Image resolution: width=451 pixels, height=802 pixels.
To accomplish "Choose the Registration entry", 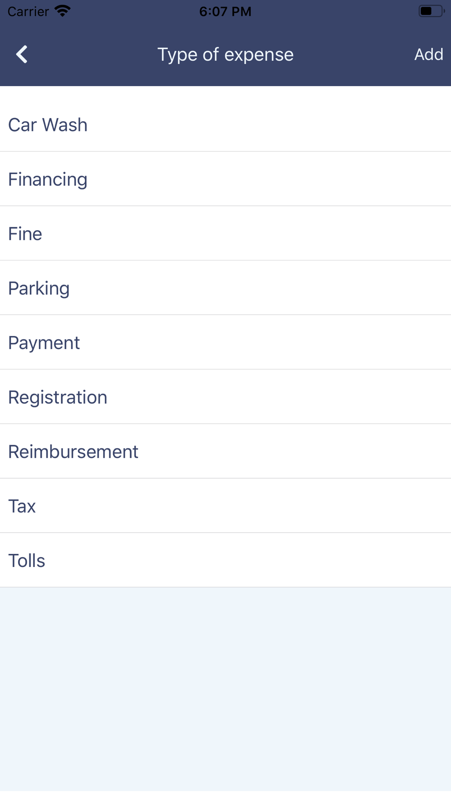I will (x=225, y=397).
